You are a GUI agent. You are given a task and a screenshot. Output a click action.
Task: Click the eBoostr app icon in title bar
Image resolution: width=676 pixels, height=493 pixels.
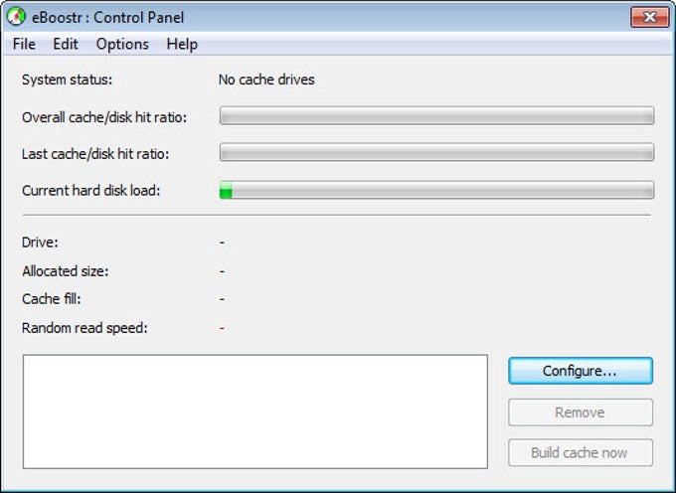[16, 17]
